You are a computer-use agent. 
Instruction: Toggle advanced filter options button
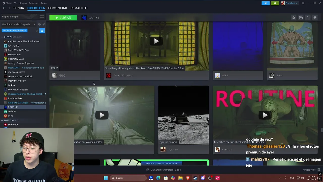42,31
